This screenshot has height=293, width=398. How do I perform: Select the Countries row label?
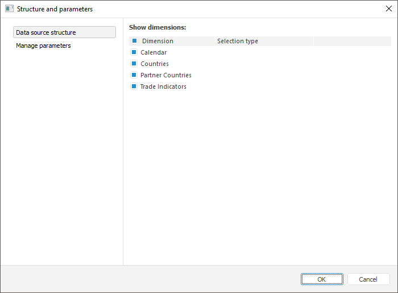point(155,64)
